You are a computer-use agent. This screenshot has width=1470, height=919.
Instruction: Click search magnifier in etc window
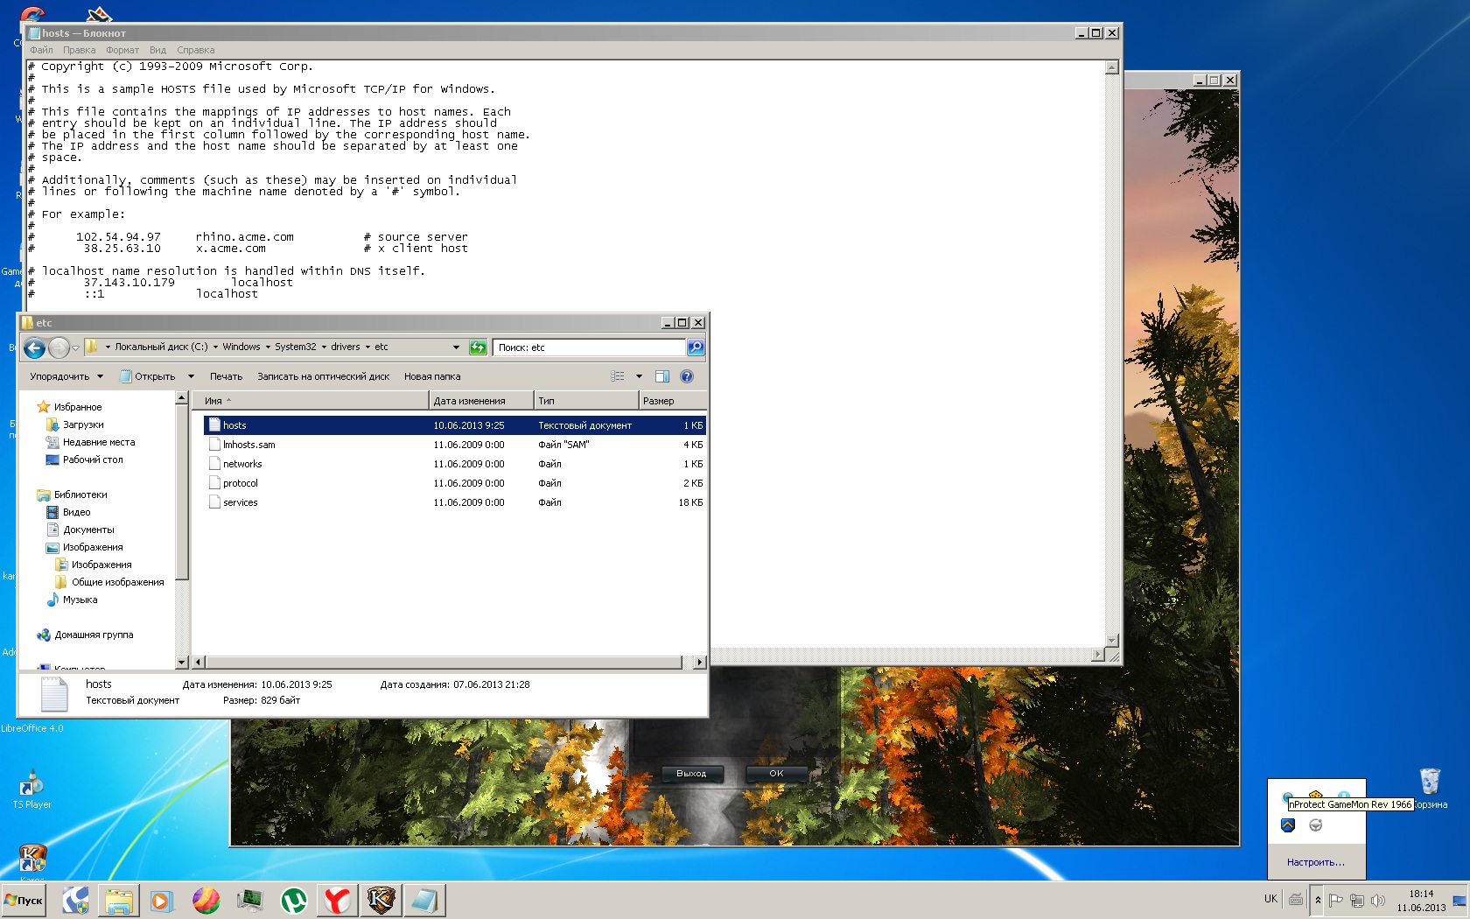pyautogui.click(x=696, y=347)
